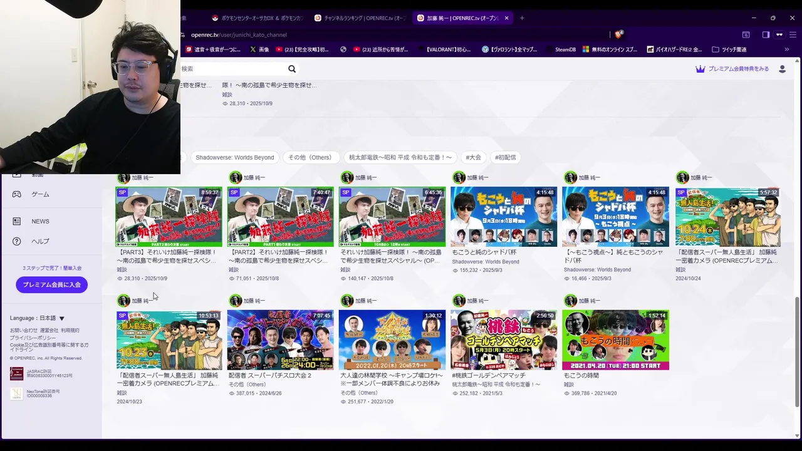Click the premium crown icon
Screen dimensions: 802x451
pyautogui.click(x=700, y=69)
